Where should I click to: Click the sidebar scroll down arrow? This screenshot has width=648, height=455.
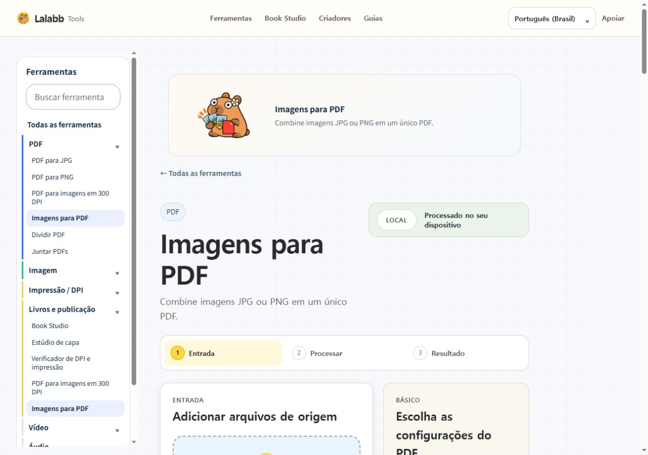[134, 442]
